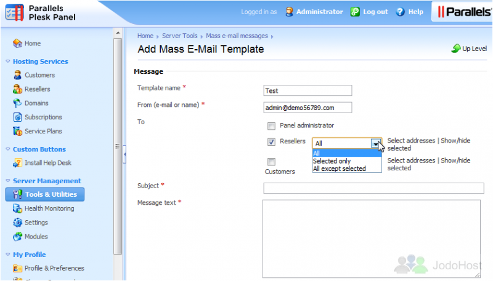This screenshot has width=493, height=281.
Task: Click the Subscriptions icon
Action: click(17, 117)
